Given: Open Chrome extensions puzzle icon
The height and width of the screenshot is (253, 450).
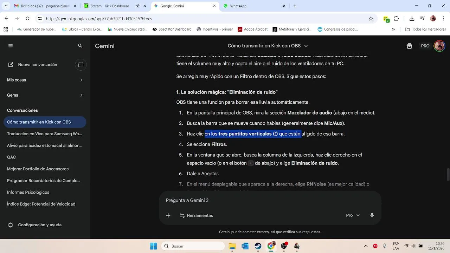Looking at the screenshot, I should (397, 19).
